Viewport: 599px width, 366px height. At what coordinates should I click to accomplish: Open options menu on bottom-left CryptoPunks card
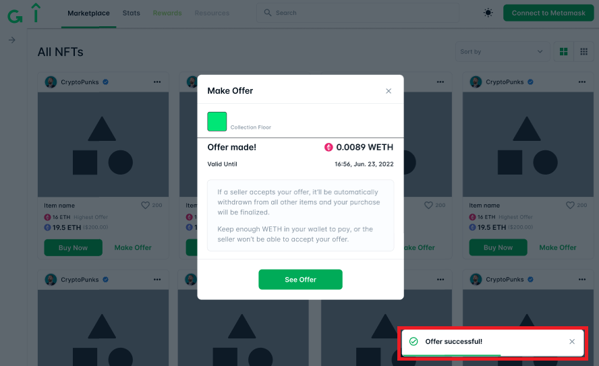[157, 279]
